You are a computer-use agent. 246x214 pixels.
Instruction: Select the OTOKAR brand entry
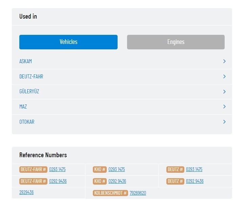27,122
